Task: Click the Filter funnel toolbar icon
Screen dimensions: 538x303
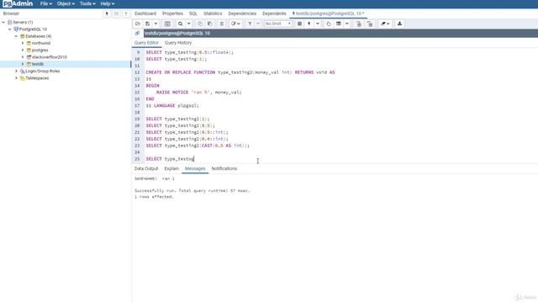Action: pos(250,24)
